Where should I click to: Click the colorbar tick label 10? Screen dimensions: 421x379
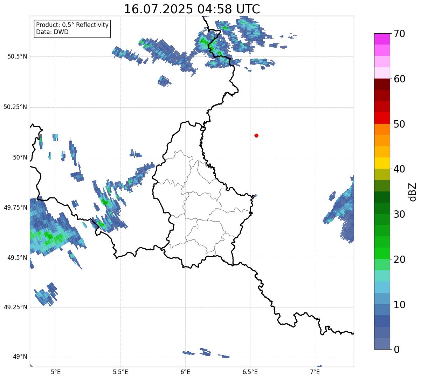click(x=399, y=304)
